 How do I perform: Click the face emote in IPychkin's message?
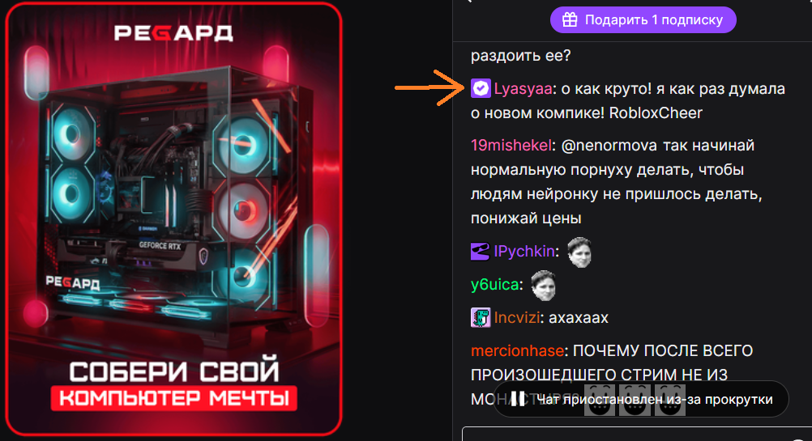pyautogui.click(x=579, y=252)
